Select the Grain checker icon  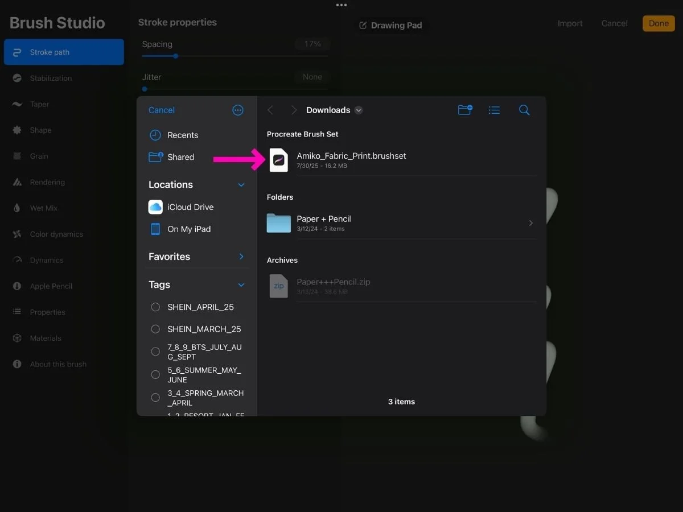coord(17,156)
